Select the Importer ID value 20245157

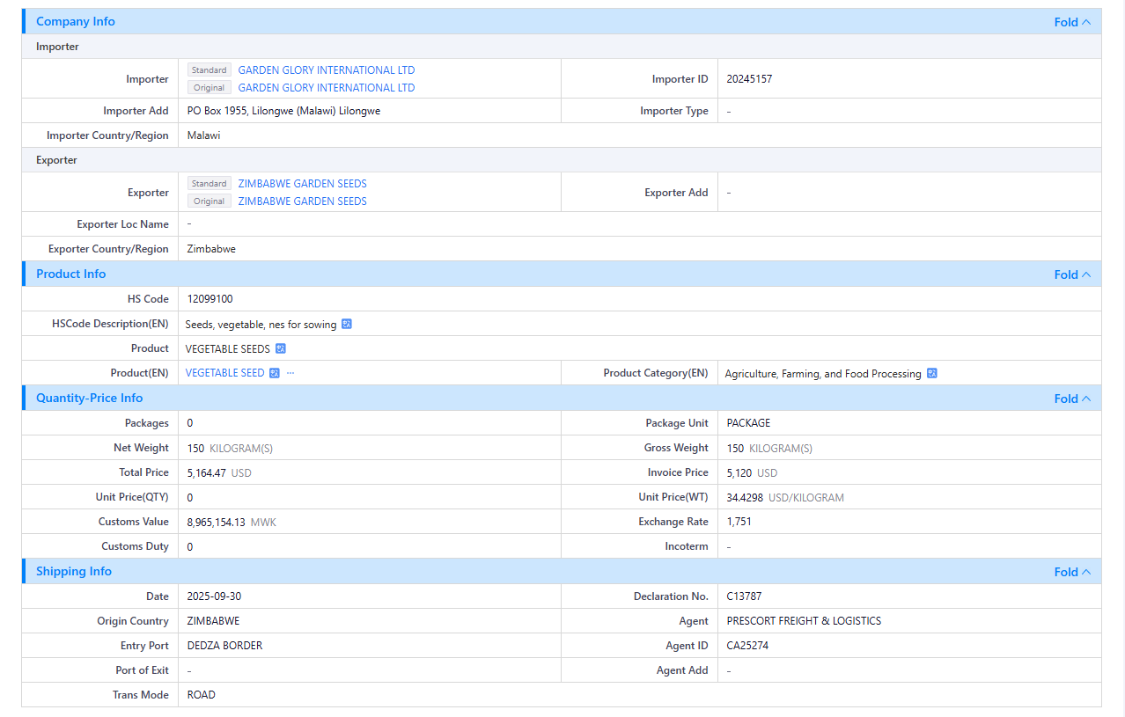point(750,79)
